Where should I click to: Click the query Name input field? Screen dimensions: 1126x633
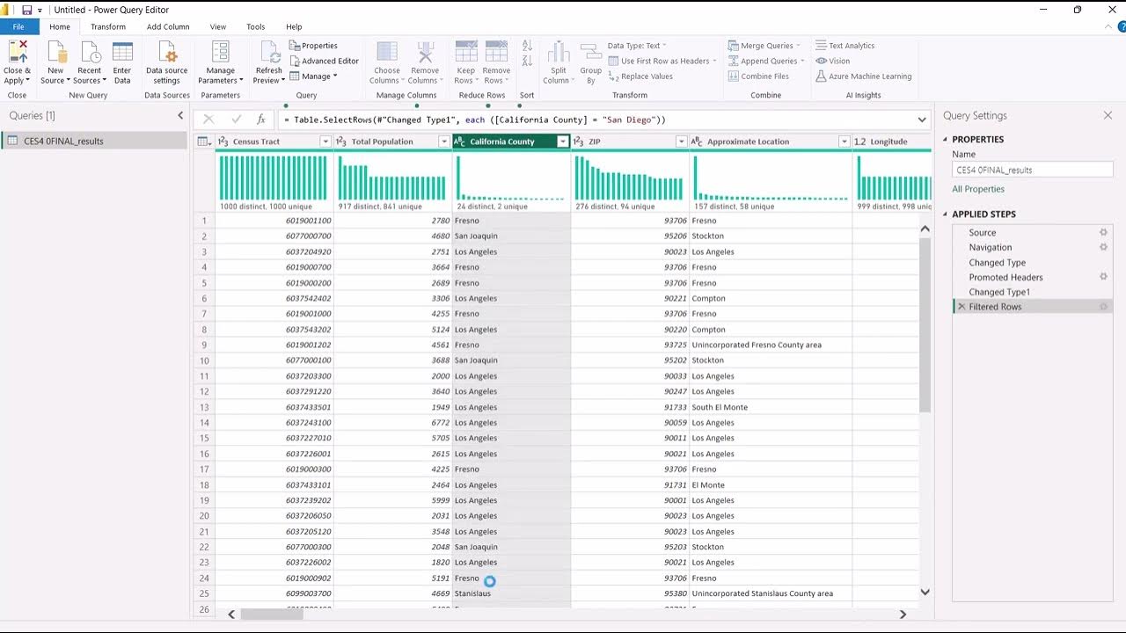(1032, 170)
